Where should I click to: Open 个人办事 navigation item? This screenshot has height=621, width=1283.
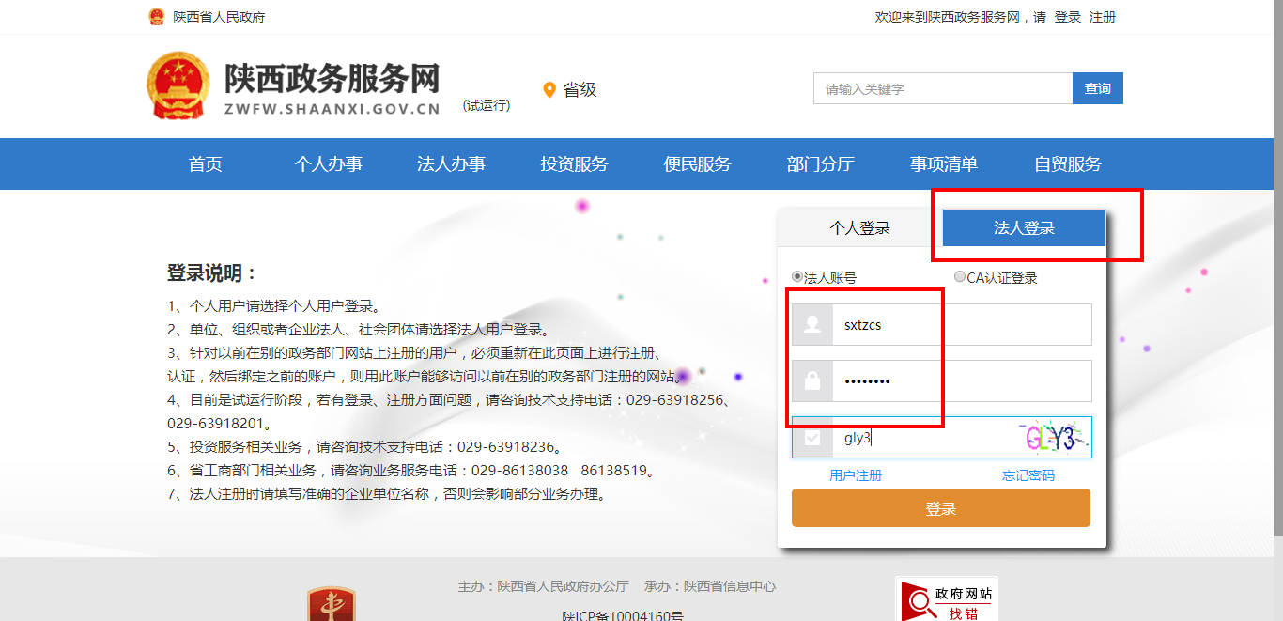pos(328,164)
